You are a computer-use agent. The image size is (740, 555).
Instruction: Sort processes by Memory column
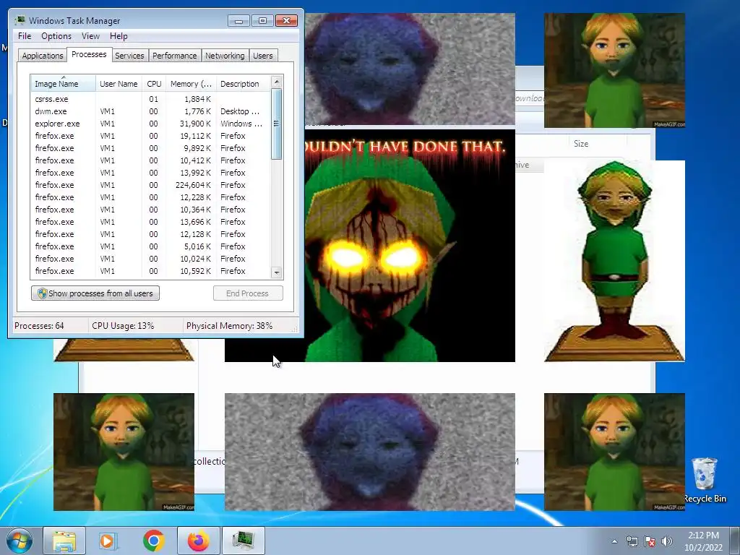pyautogui.click(x=191, y=84)
